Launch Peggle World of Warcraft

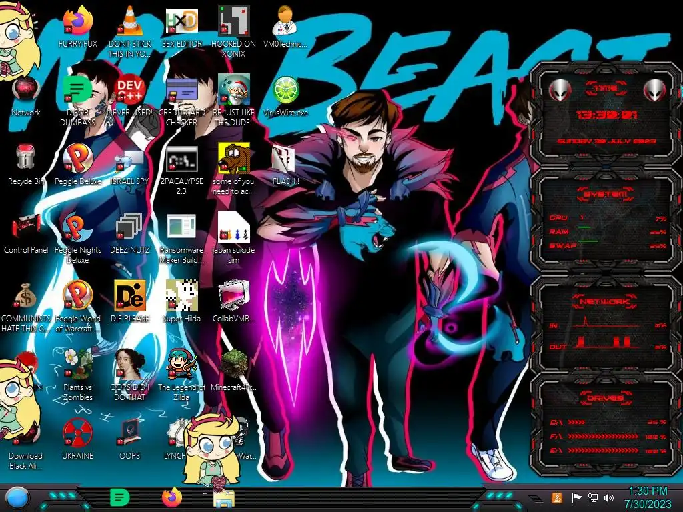click(x=77, y=295)
